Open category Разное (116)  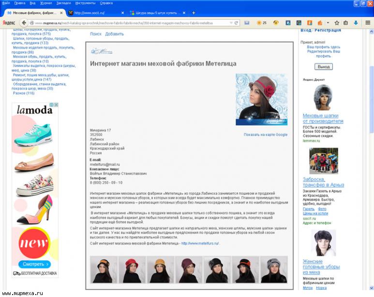(24, 93)
